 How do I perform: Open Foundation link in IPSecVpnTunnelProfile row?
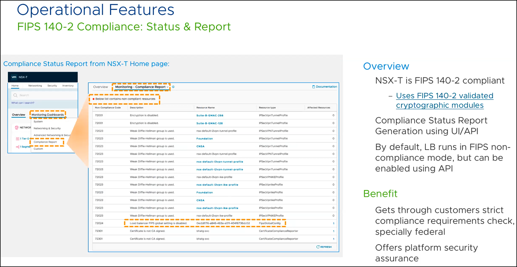click(x=204, y=139)
